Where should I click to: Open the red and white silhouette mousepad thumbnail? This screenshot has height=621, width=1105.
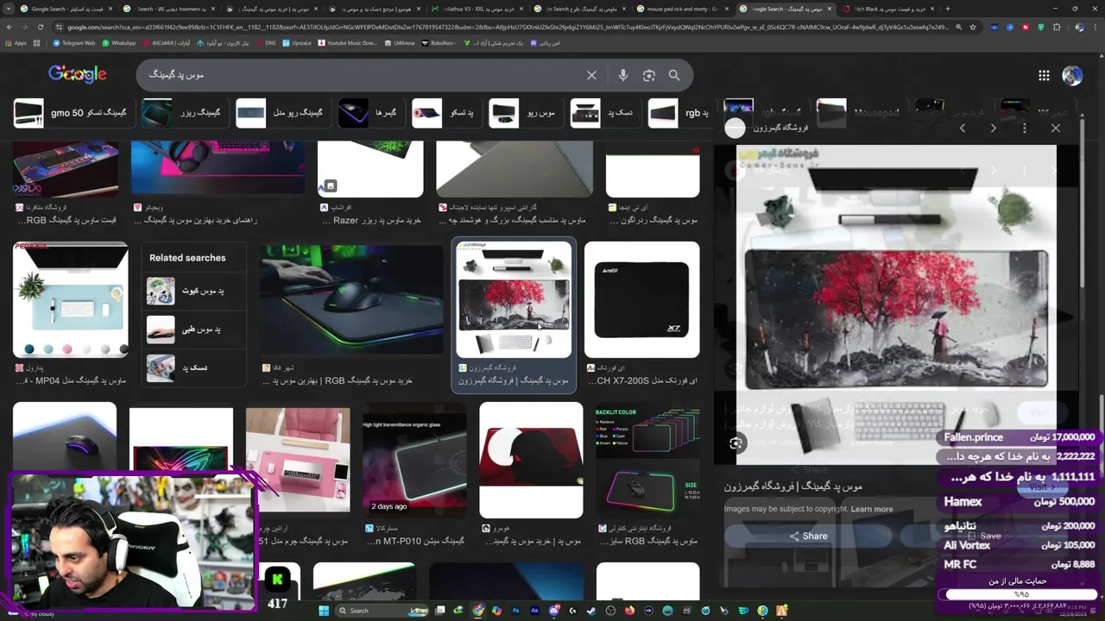coord(531,460)
